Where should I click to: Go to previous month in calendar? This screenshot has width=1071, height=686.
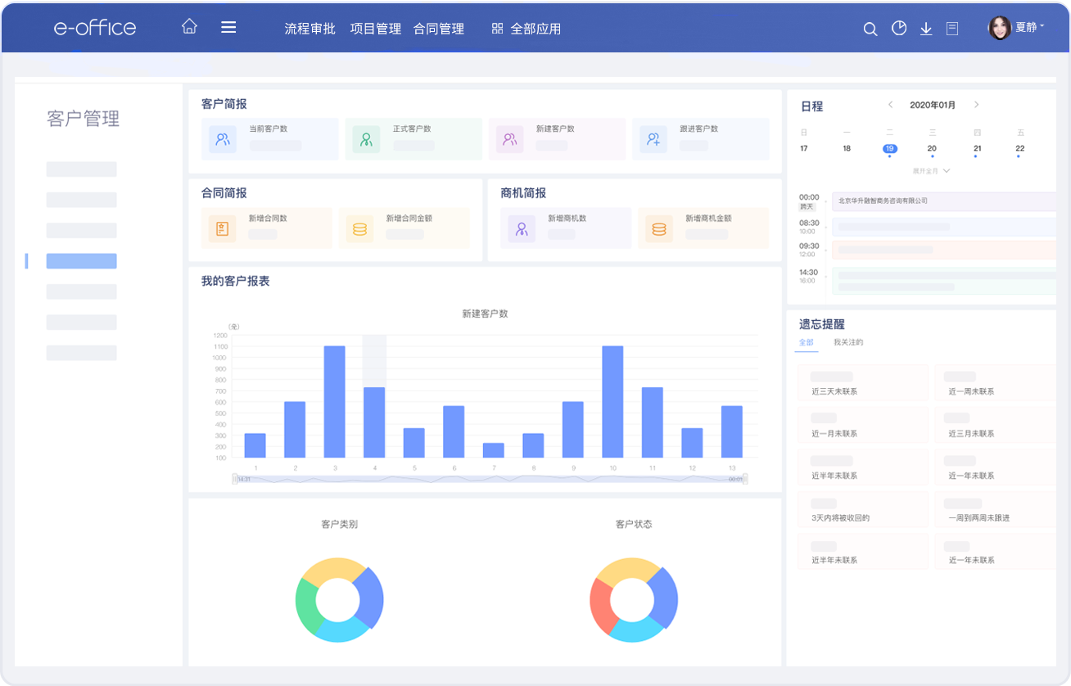[x=890, y=105]
